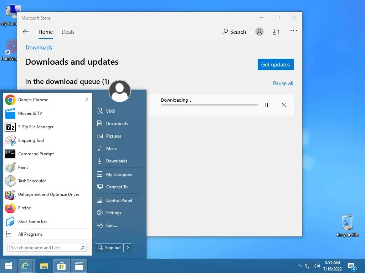Open Internet Explorer from taskbar
The image size is (365, 273).
point(25,266)
